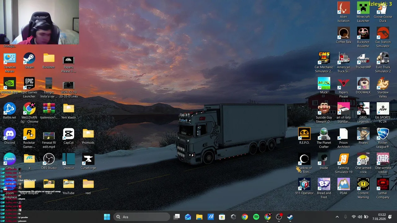Select the Lethal Company icon
397x223 pixels.
(383, 189)
